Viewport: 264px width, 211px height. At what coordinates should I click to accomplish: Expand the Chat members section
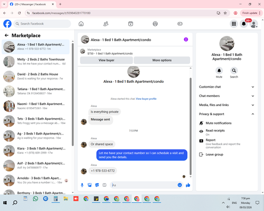pos(227,96)
